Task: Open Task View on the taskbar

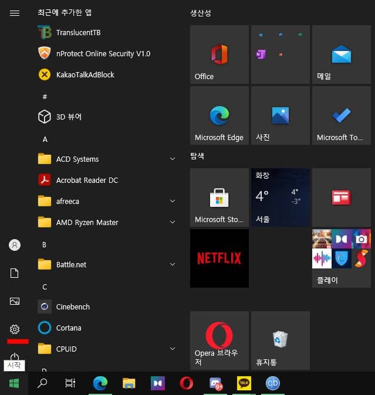Action: click(70, 383)
